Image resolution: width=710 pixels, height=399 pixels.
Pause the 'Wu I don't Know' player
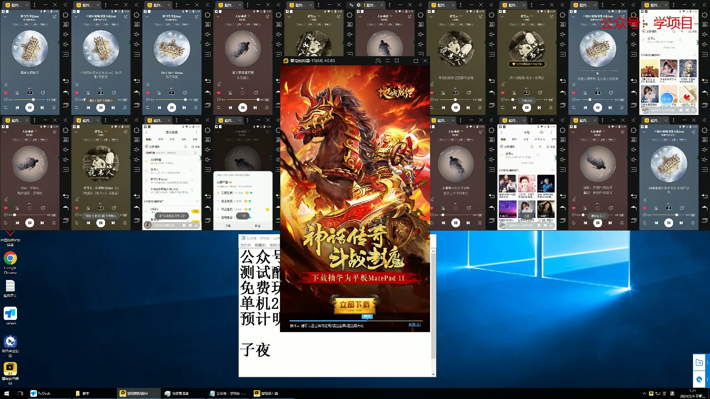172,108
